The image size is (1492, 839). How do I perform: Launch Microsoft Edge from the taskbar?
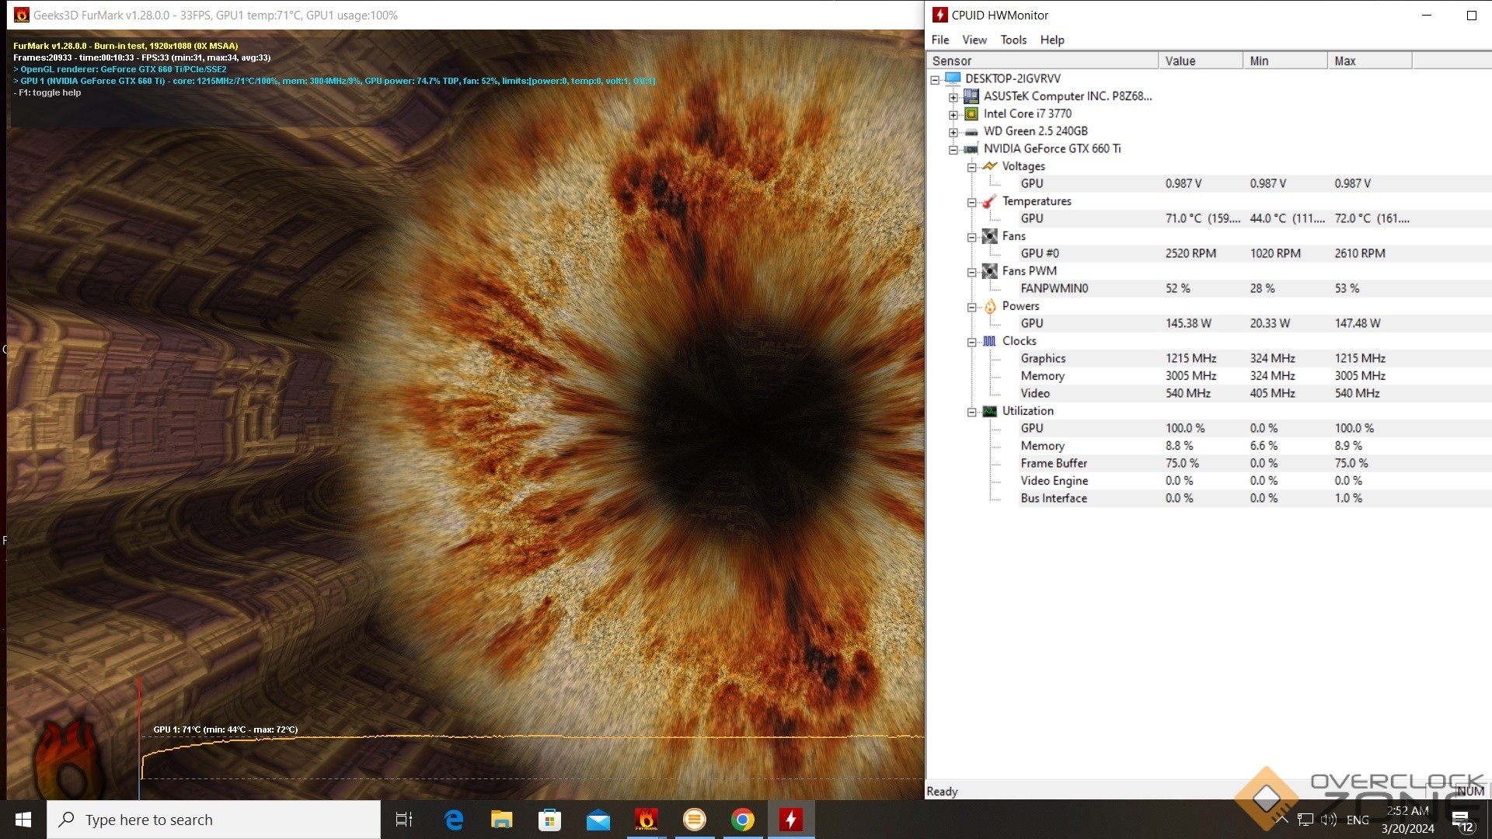[x=454, y=820]
